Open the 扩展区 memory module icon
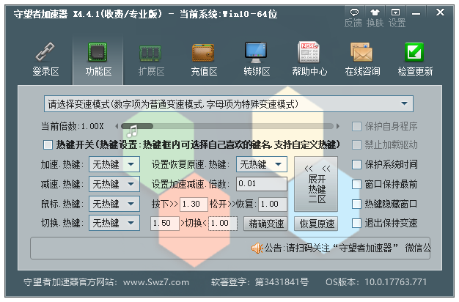459x302 pixels. (x=150, y=53)
